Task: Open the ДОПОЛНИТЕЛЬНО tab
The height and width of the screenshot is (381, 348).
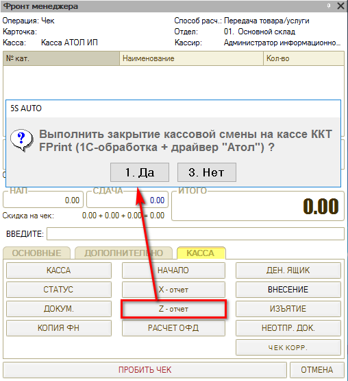Action: tap(124, 253)
